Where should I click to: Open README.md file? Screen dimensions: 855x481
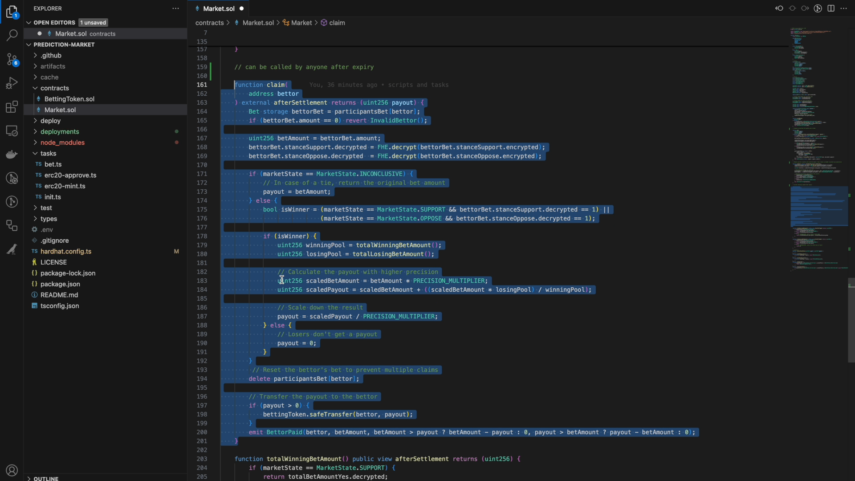click(59, 295)
